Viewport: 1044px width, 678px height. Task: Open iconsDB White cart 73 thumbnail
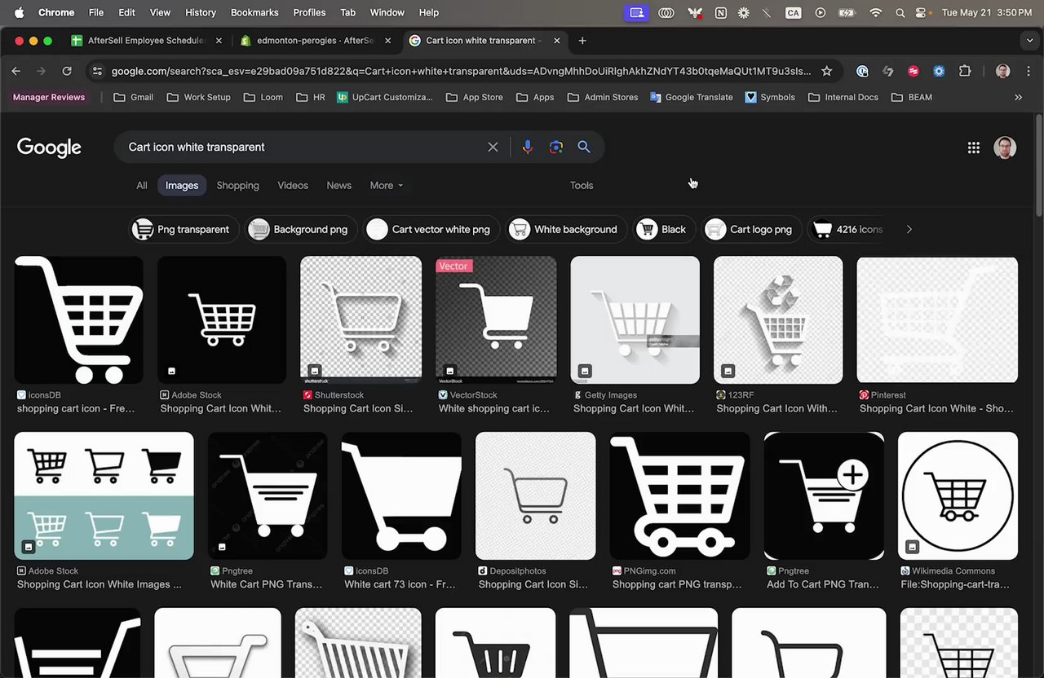click(401, 495)
